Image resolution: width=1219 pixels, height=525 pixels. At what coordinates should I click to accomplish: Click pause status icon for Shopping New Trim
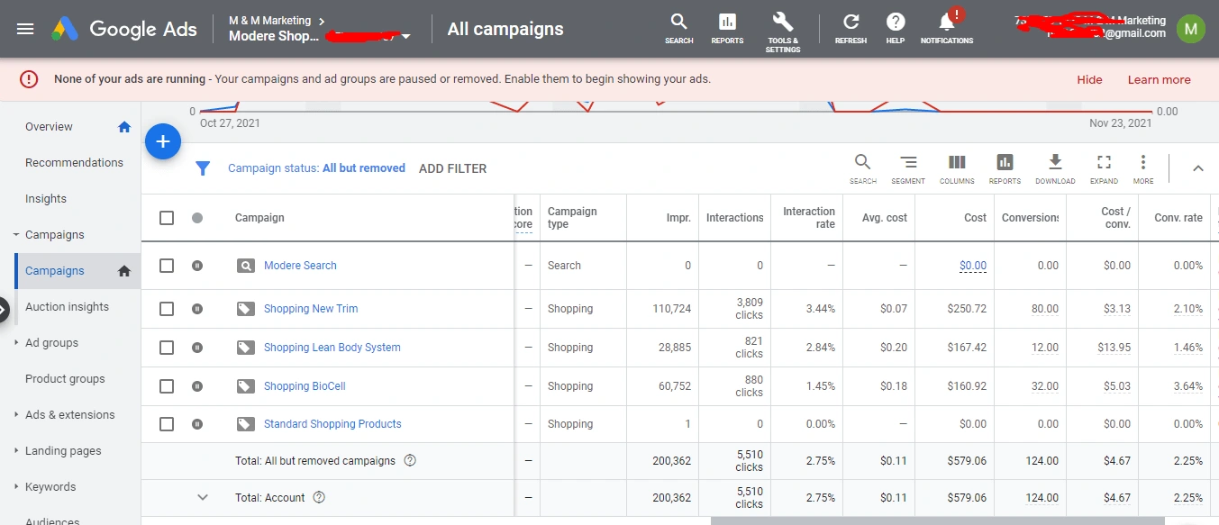click(197, 309)
